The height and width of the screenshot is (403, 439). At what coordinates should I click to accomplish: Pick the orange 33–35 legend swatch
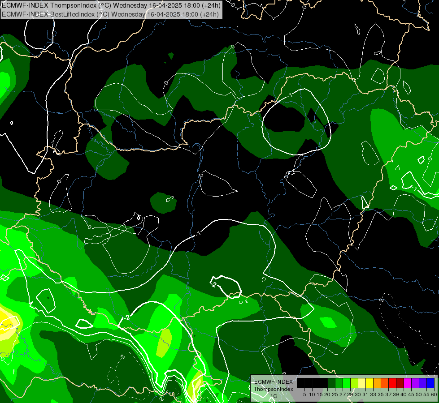point(377,383)
